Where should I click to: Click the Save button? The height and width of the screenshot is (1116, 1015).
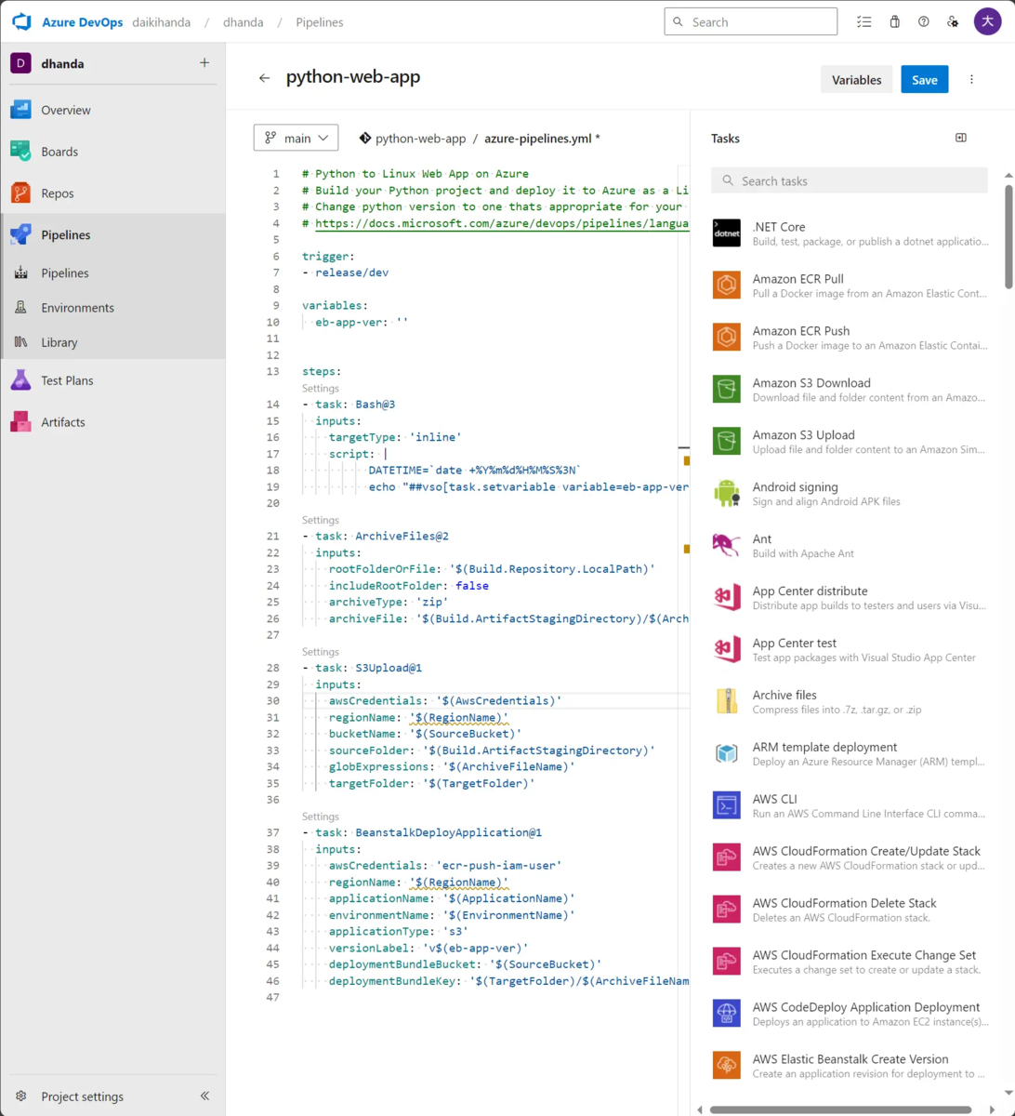[924, 80]
